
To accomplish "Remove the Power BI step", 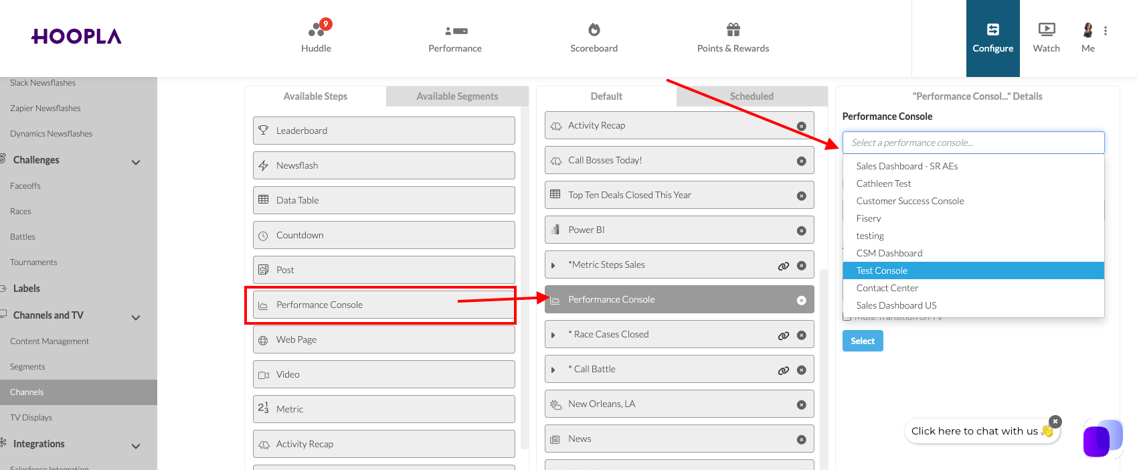I will [x=802, y=231].
